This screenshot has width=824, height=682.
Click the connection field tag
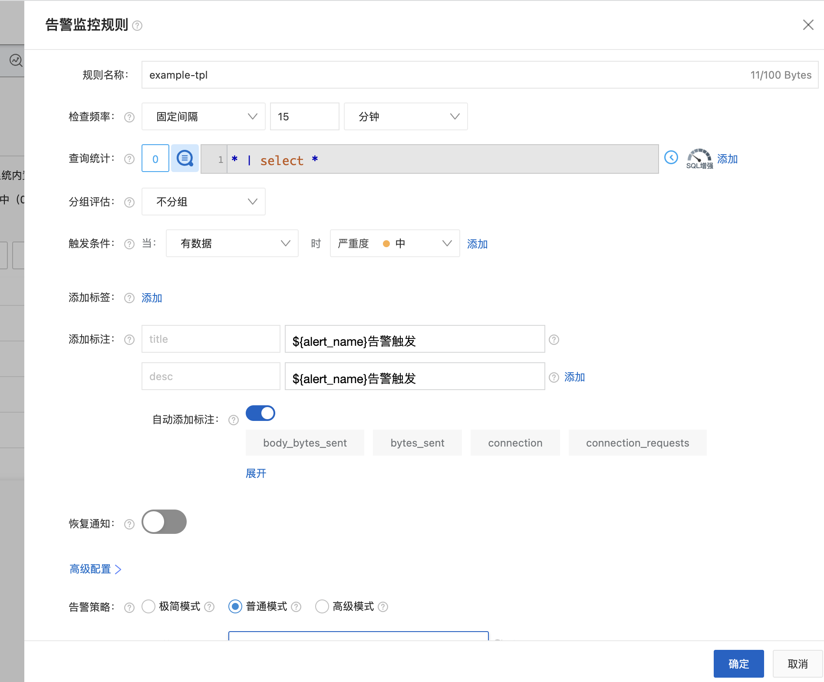click(515, 443)
